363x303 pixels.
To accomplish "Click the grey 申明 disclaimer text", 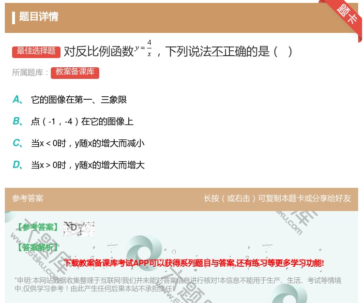I will tap(178, 285).
